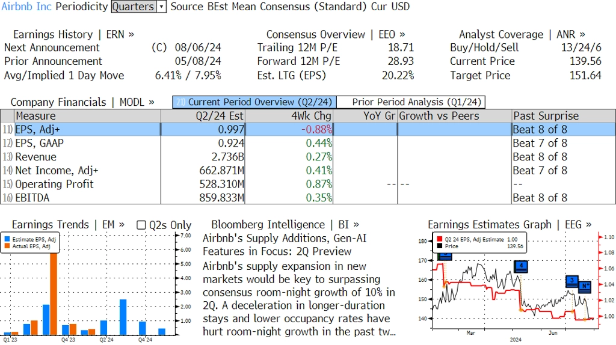Click the Quarters periodicity field
Image resolution: width=616 pixels, height=345 pixels.
point(134,7)
